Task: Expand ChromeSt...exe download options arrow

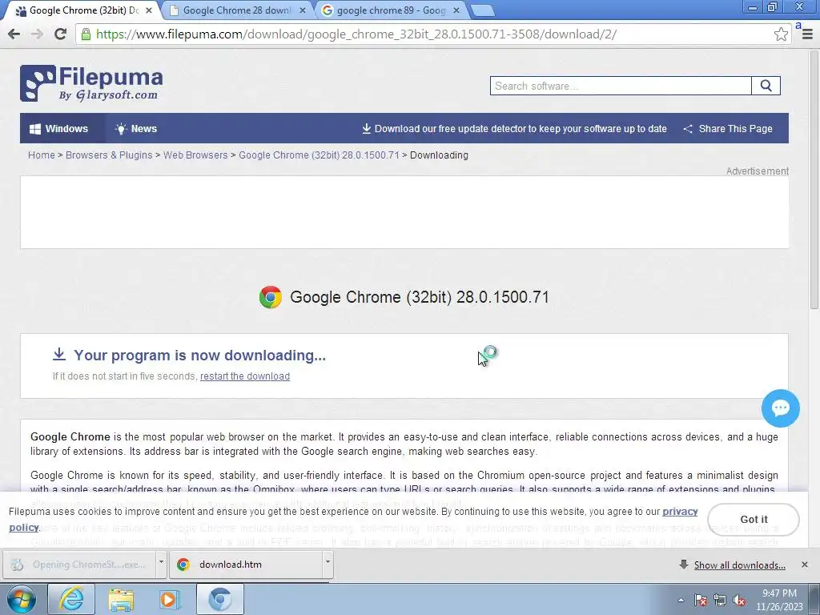Action: pyautogui.click(x=161, y=563)
